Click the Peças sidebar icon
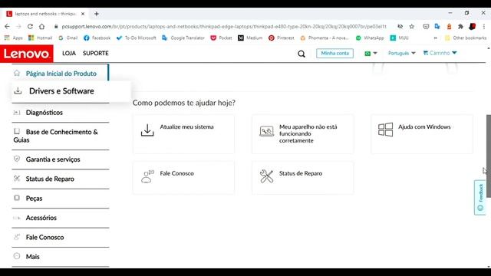 17,198
